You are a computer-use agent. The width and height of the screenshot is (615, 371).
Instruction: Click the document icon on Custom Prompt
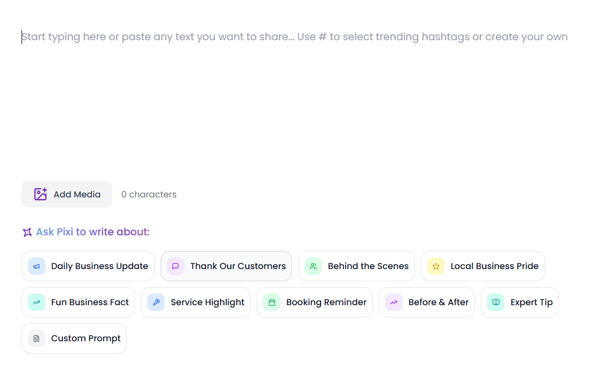(37, 338)
